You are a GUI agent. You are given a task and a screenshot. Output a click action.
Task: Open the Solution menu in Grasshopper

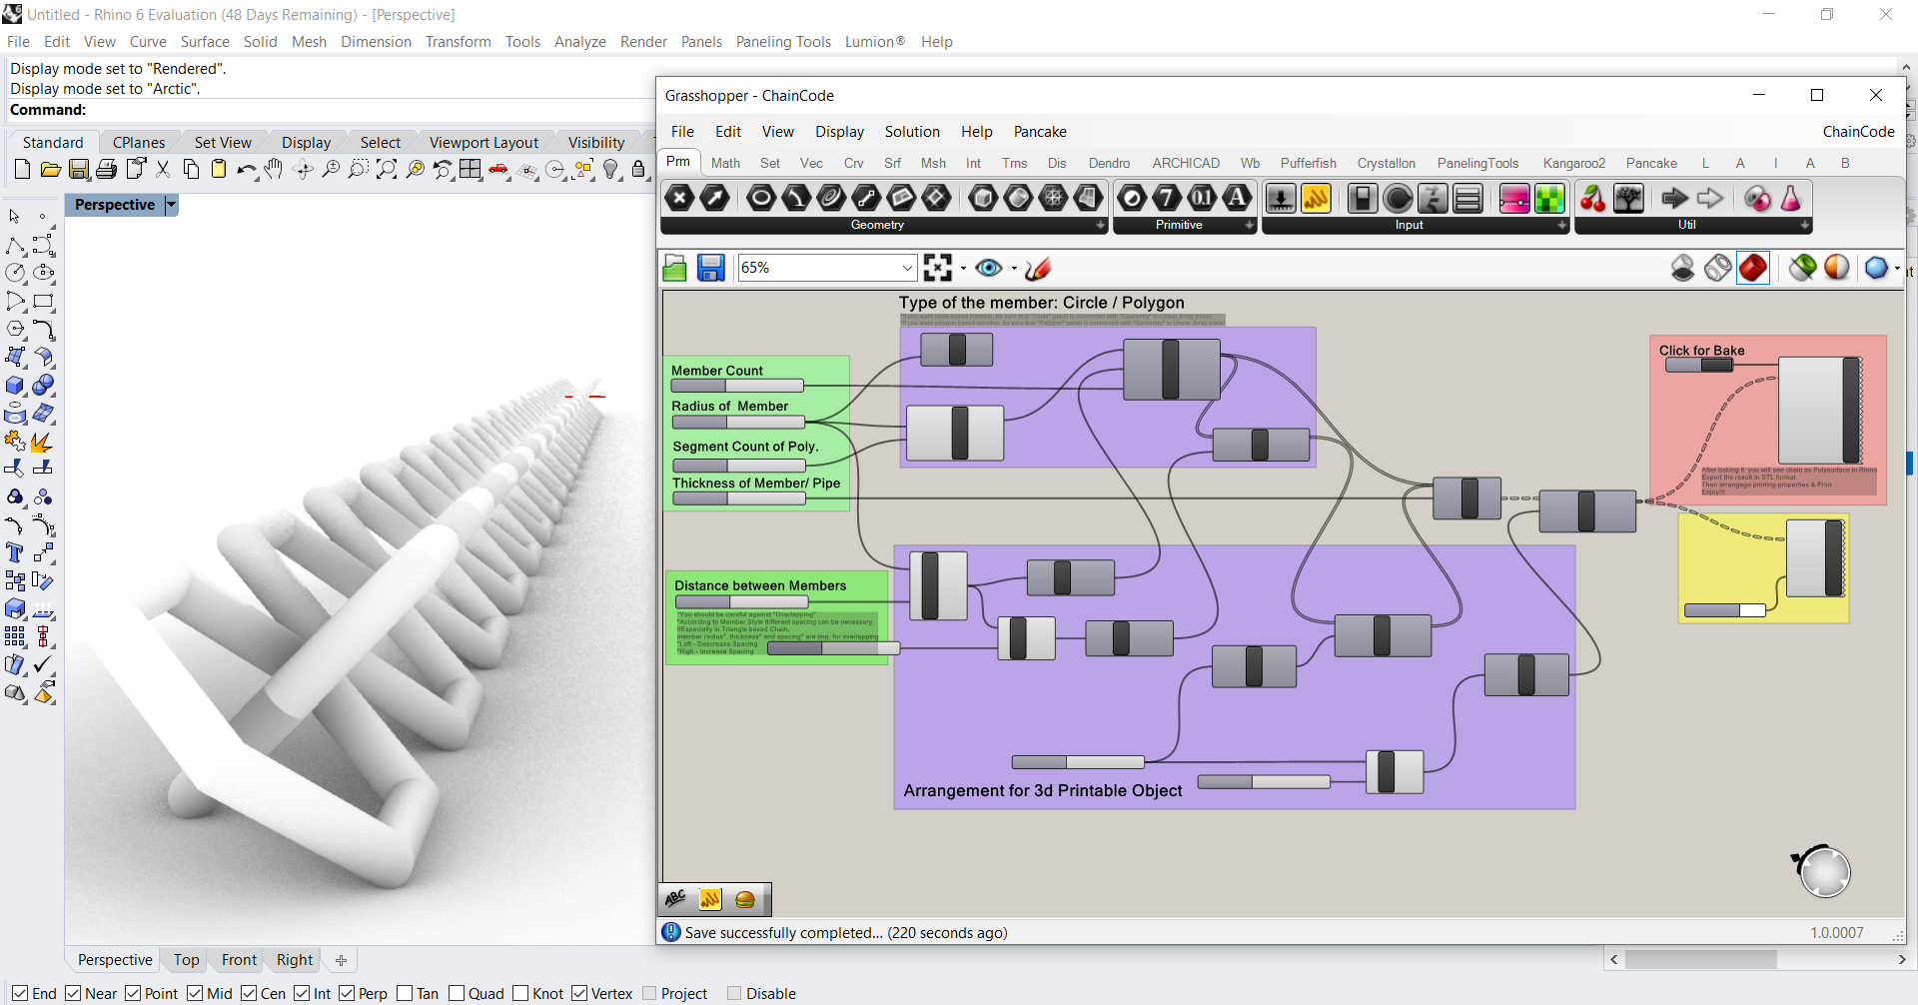(x=911, y=132)
